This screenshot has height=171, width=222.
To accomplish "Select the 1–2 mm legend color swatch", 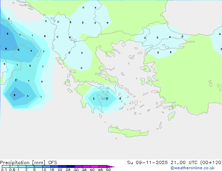I will click(x=22, y=166).
